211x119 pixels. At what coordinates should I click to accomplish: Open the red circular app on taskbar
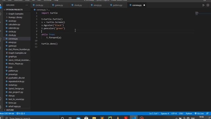142,118
